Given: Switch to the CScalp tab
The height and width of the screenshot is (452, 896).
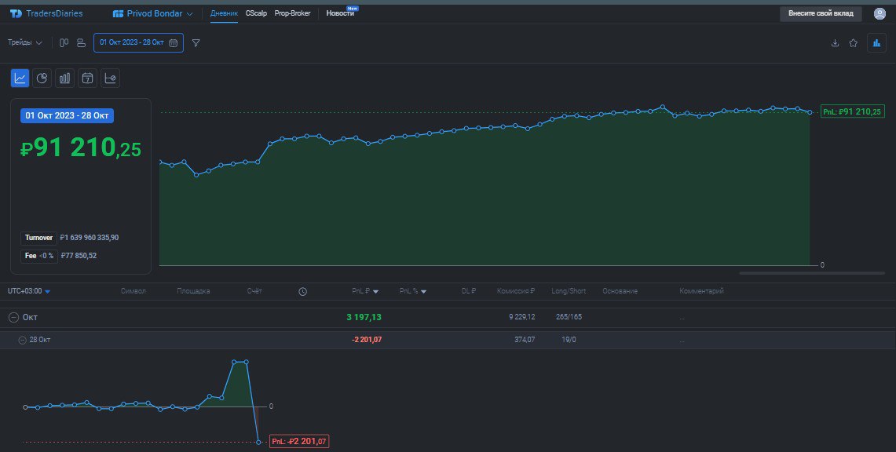Looking at the screenshot, I should [255, 13].
